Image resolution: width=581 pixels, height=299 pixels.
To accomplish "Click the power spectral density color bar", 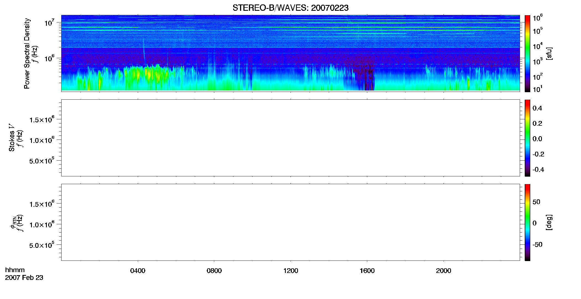I will coord(527,53).
